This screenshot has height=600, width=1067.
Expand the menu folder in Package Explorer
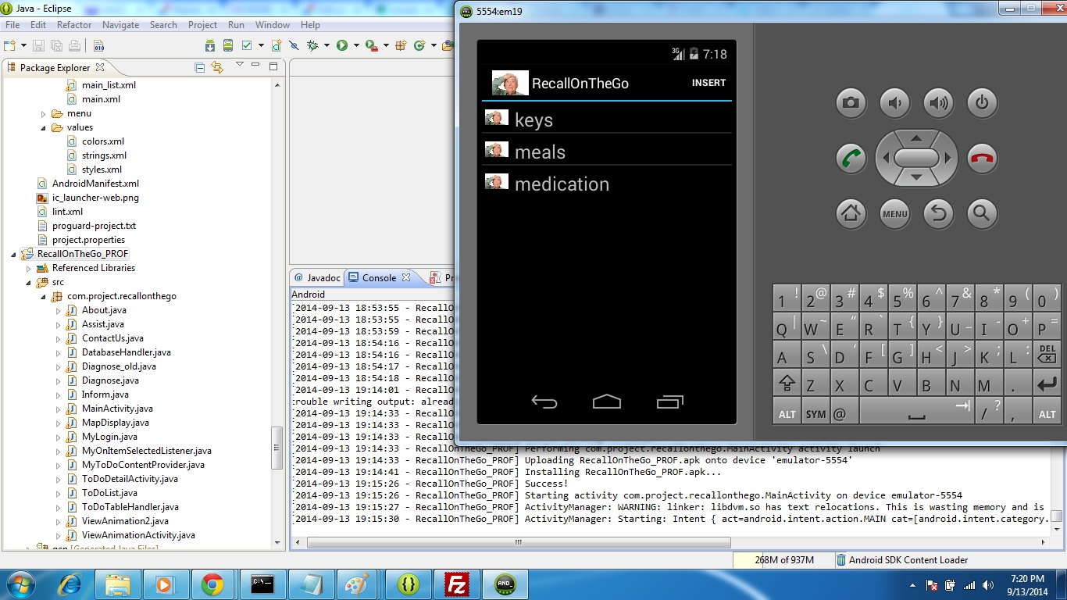pos(44,113)
